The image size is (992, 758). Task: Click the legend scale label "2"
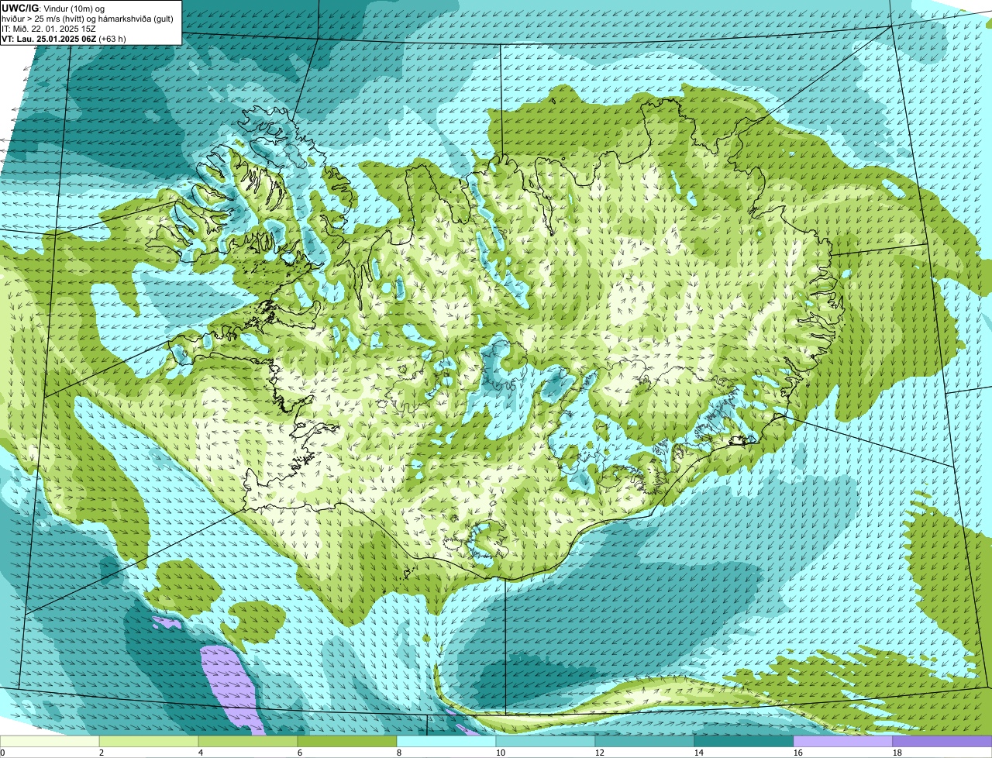102,753
